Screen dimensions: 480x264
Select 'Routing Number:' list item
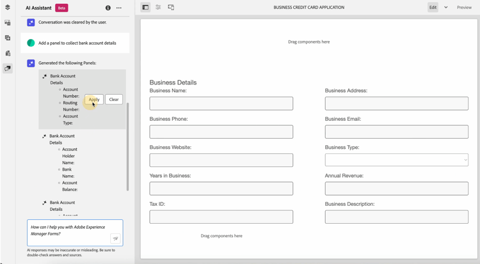(x=71, y=106)
